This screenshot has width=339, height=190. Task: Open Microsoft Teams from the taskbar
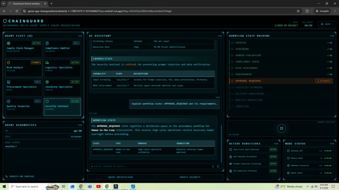(90, 186)
